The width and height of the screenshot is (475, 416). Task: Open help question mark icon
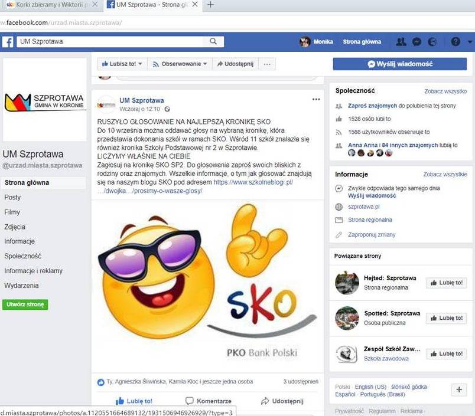click(x=456, y=41)
